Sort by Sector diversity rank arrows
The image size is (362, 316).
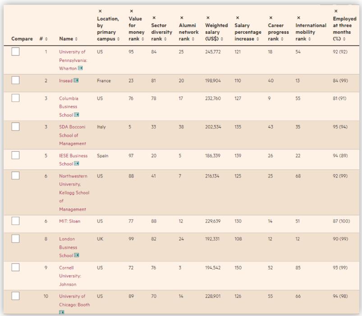point(165,39)
